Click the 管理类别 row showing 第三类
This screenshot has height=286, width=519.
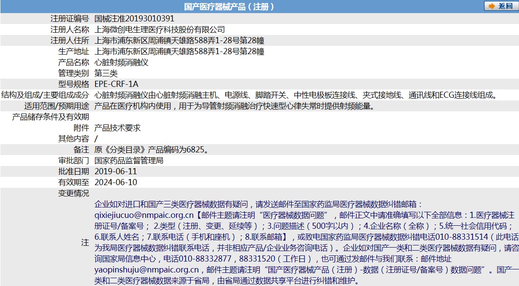[x=105, y=73]
